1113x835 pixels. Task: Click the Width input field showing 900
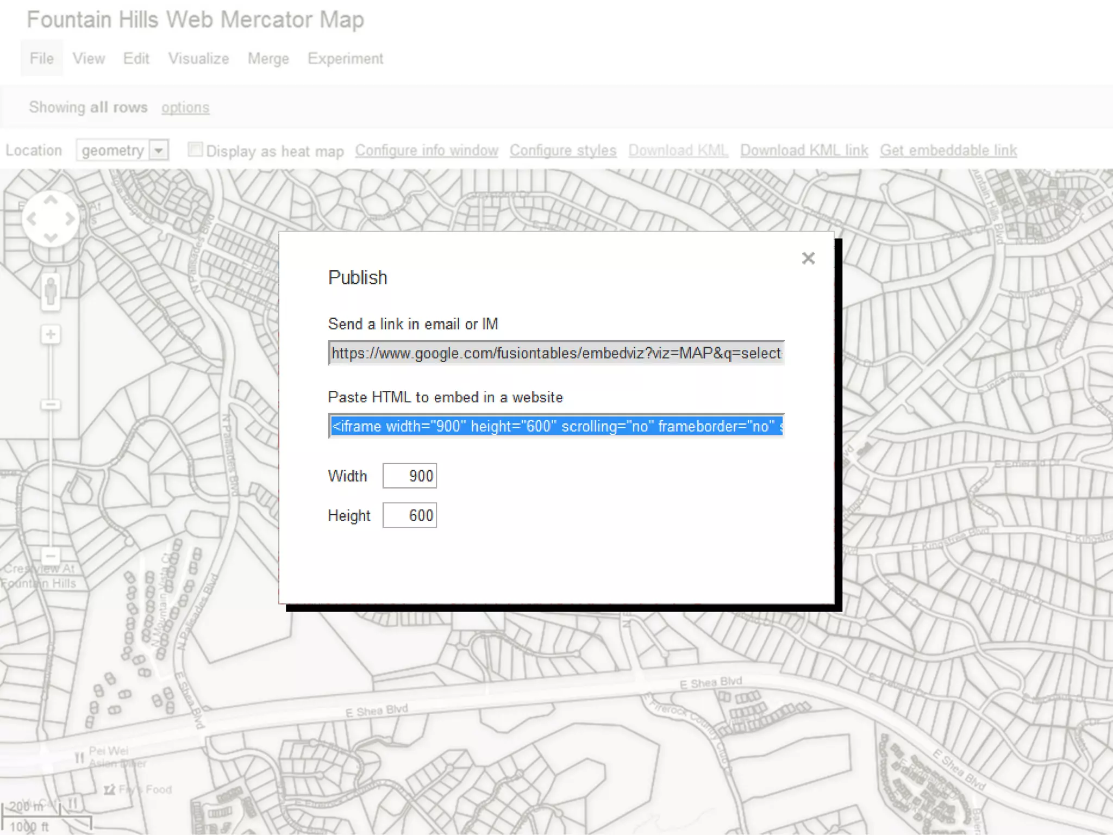410,476
